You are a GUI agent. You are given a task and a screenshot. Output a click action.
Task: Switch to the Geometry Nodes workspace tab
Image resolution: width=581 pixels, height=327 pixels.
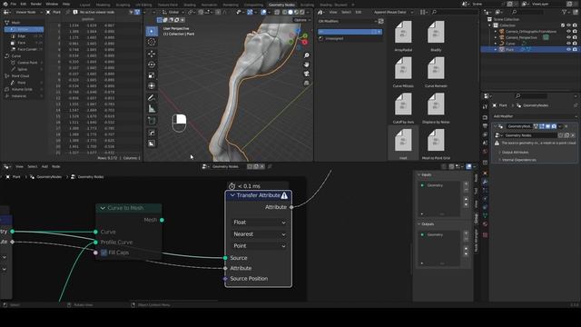(x=281, y=5)
